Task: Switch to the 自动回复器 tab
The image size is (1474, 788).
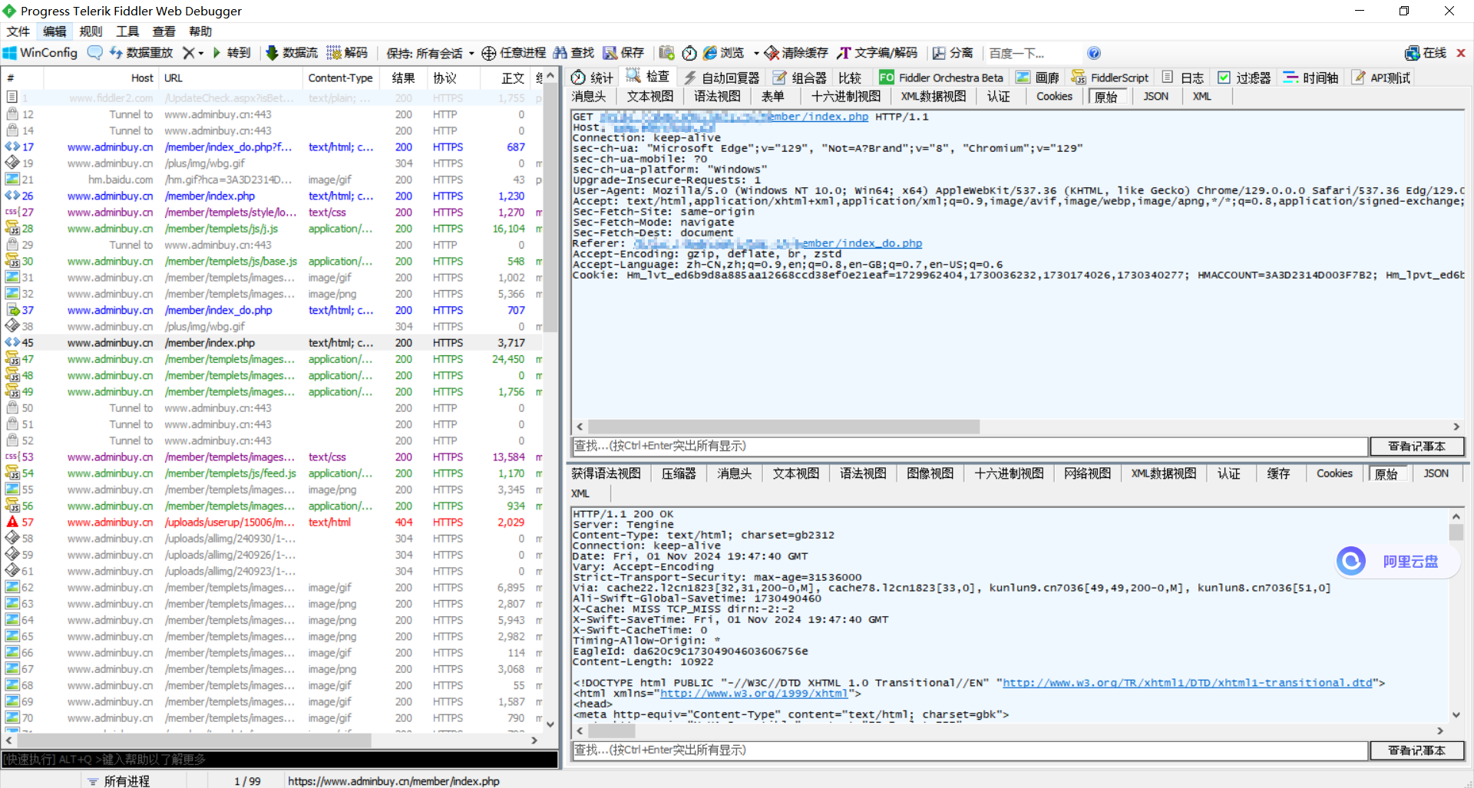Action: 722,77
